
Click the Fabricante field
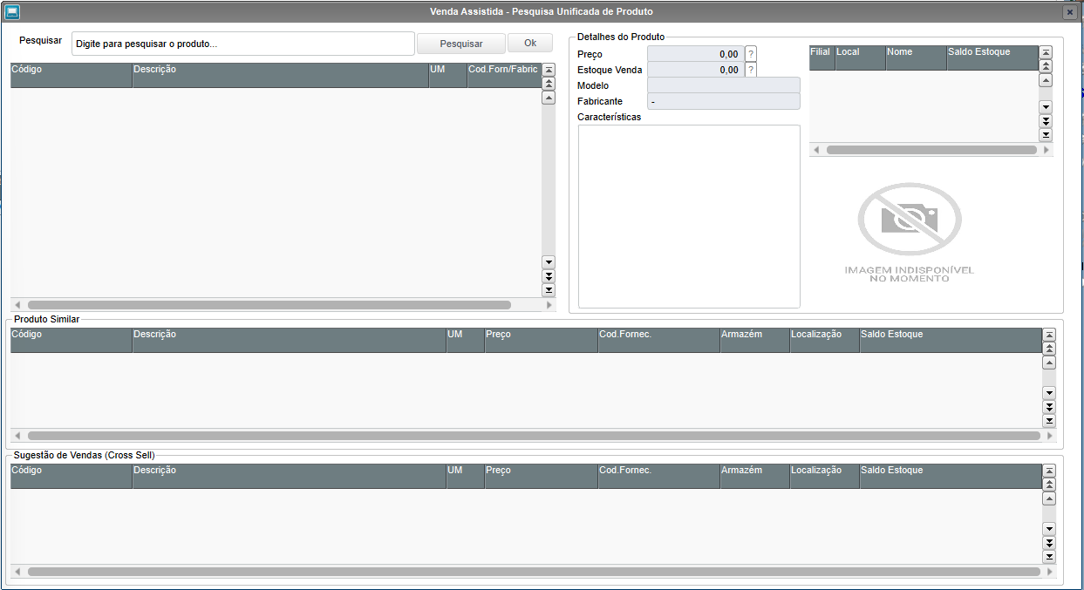pos(724,101)
